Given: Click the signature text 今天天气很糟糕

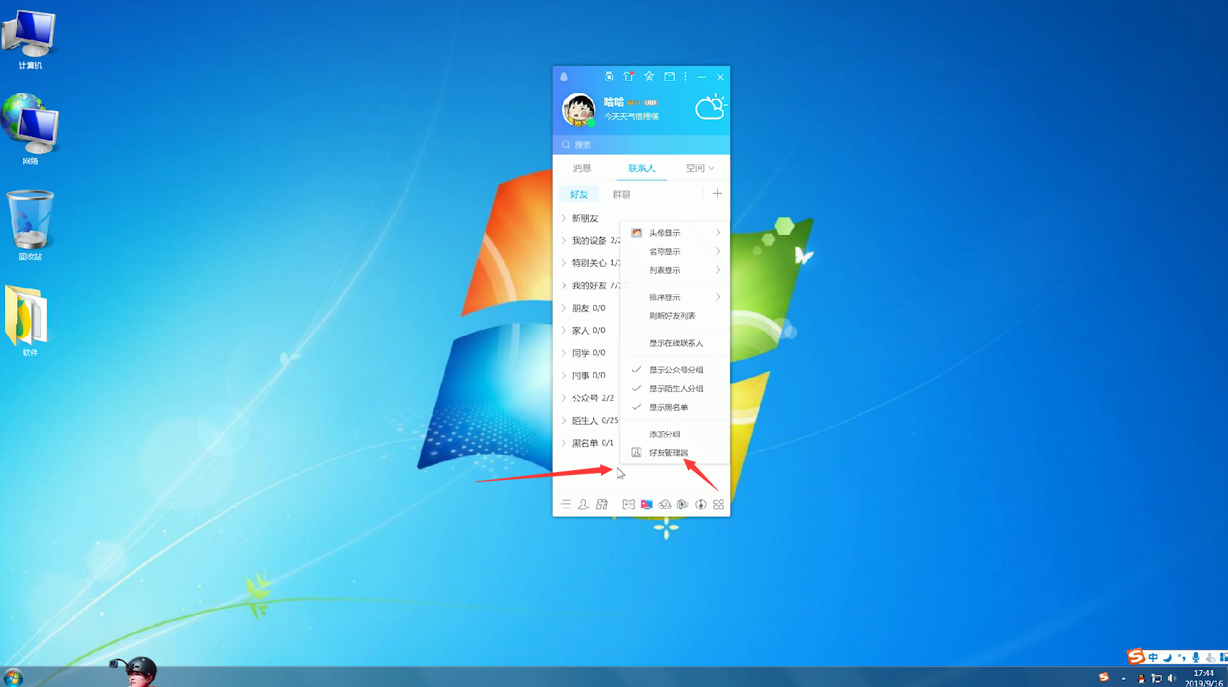Looking at the screenshot, I should [631, 116].
